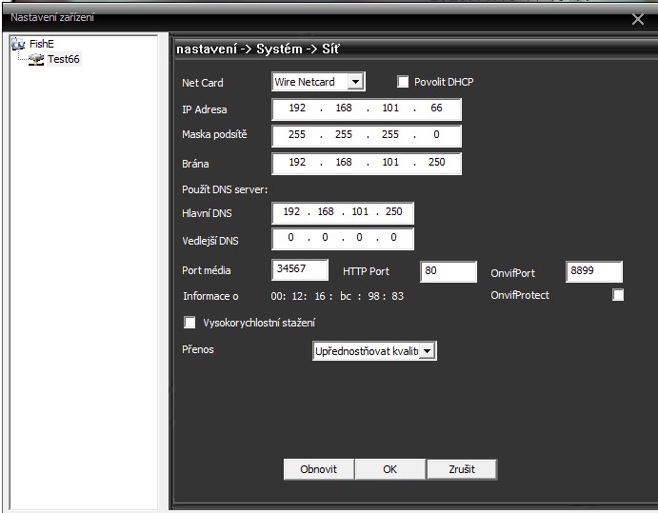The height and width of the screenshot is (513, 658).
Task: Enable the Povolit DHCP checkbox
Action: pos(403,81)
